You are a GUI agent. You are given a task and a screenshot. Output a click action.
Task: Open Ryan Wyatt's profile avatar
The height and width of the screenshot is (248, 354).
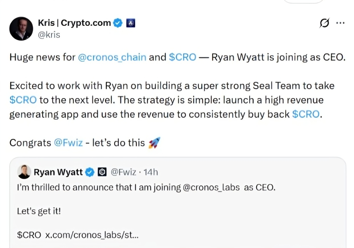click(24, 172)
